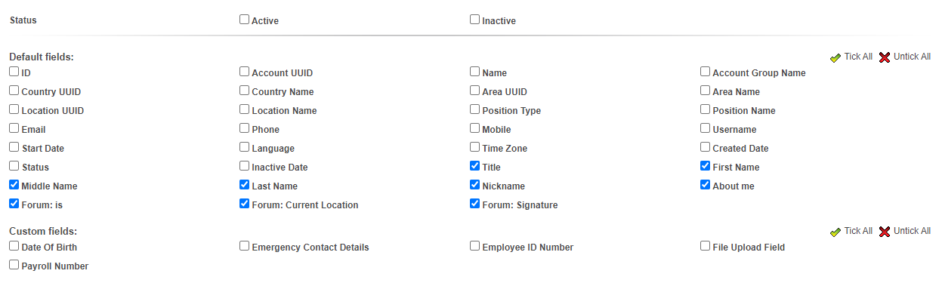Screen dimensions: 939x286
Task: Click Untick All link for Custom fields
Action: [x=912, y=231]
